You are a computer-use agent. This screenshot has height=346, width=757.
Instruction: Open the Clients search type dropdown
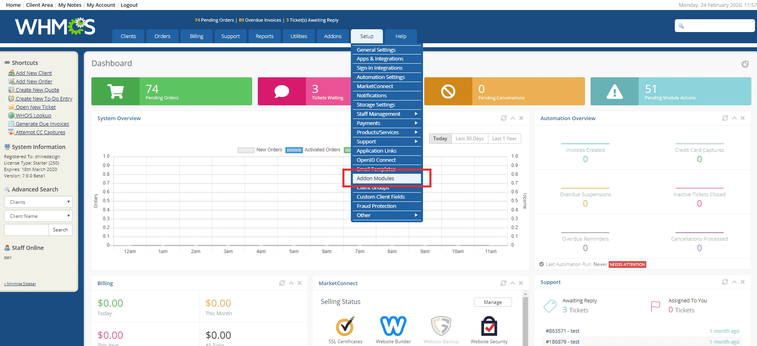38,202
